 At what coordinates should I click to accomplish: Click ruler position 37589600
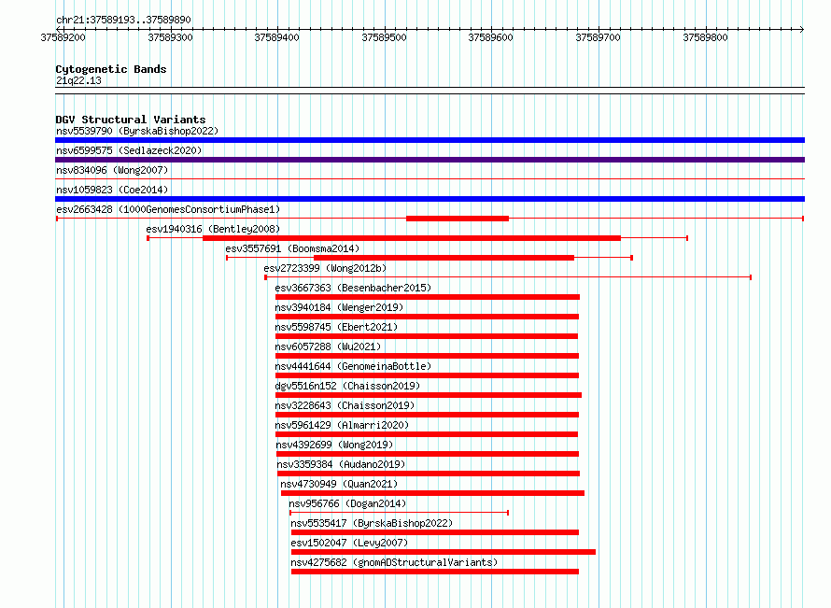tap(491, 37)
